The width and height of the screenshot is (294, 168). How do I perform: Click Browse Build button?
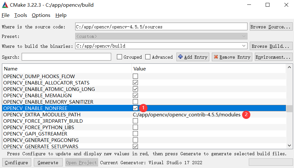click(271, 46)
